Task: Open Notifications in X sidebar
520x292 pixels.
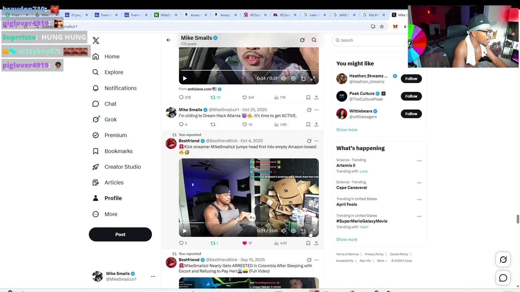Action: pyautogui.click(x=115, y=88)
